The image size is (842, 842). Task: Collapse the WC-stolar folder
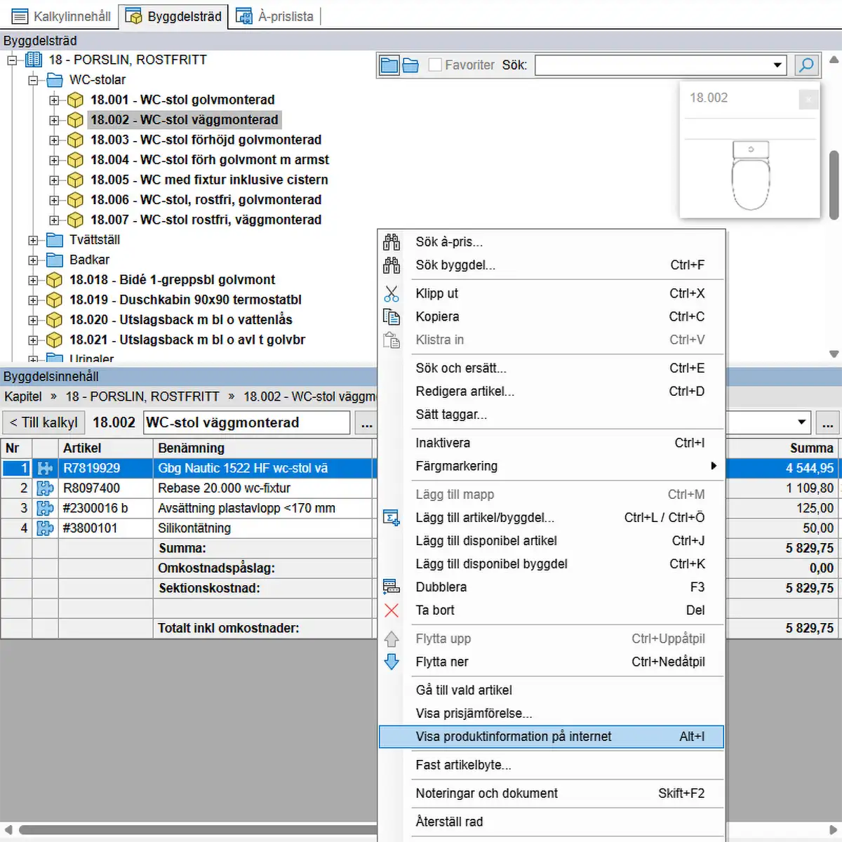point(33,80)
